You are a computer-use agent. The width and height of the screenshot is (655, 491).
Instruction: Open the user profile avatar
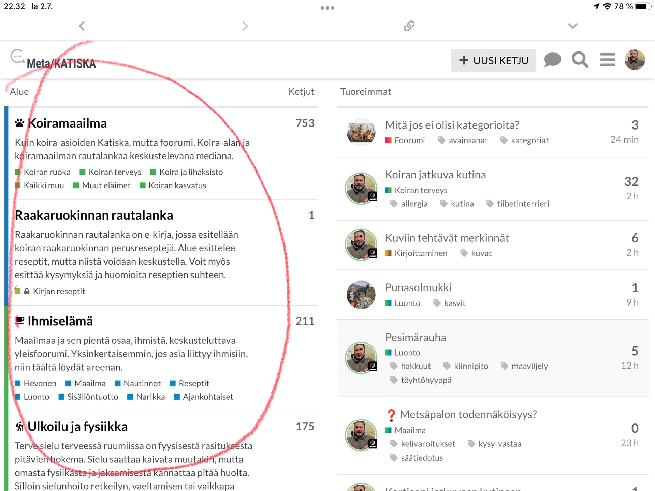coord(635,60)
